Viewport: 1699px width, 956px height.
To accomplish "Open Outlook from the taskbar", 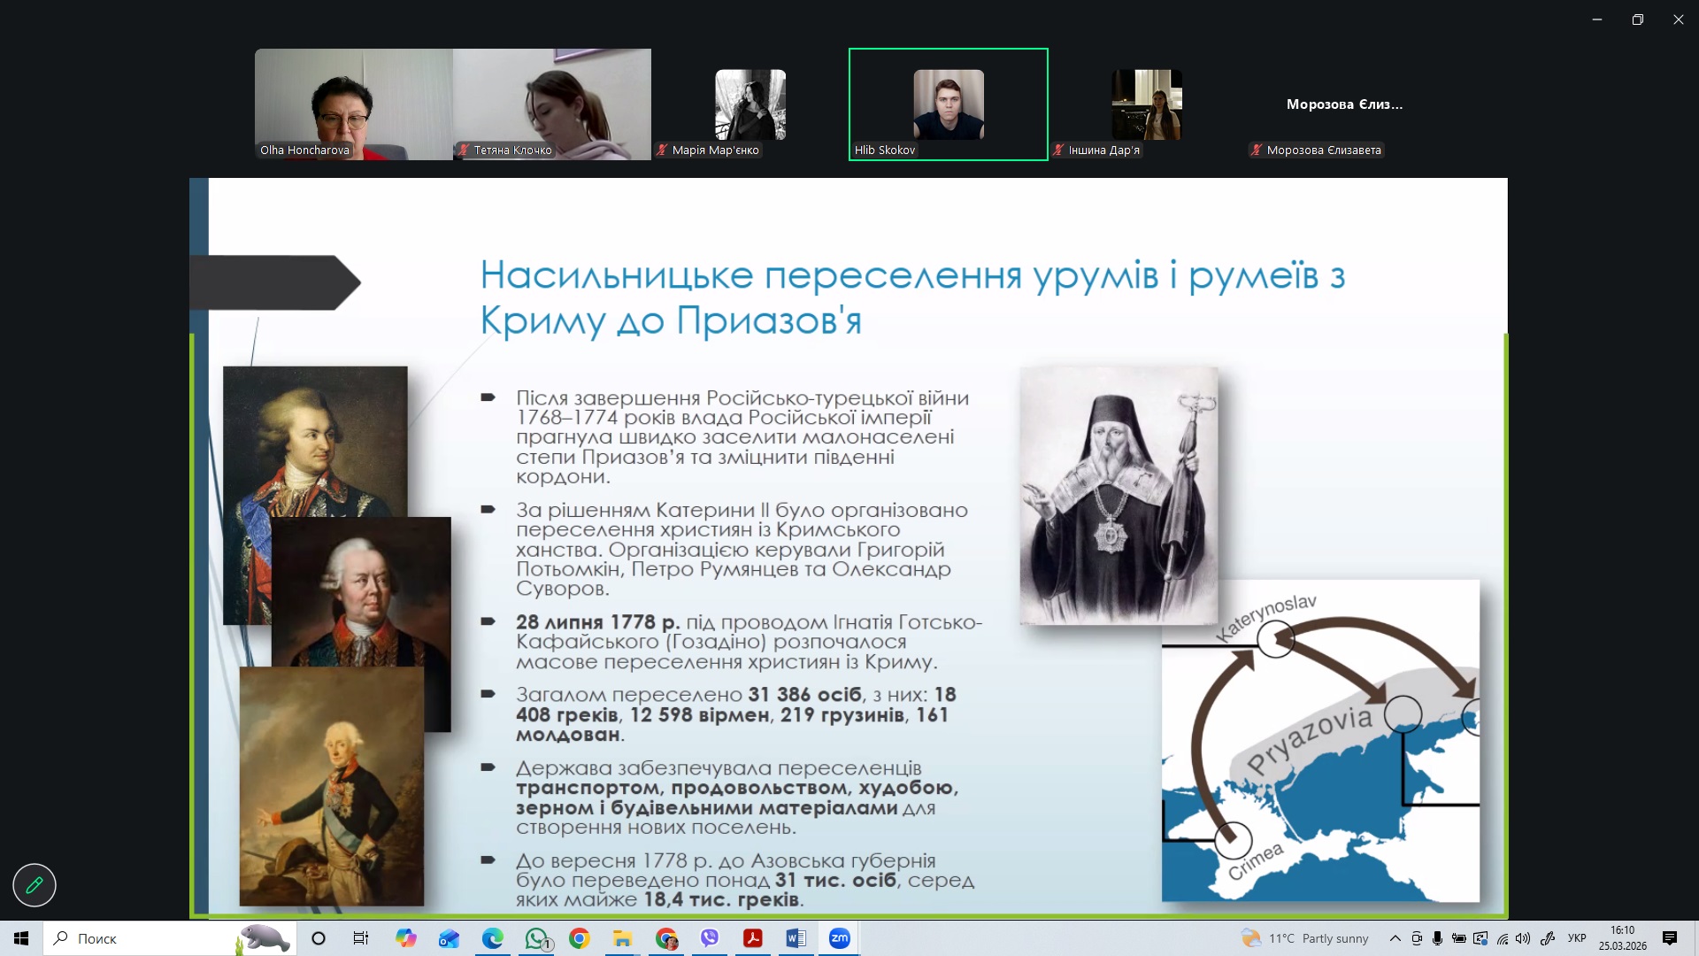I will pos(449,938).
